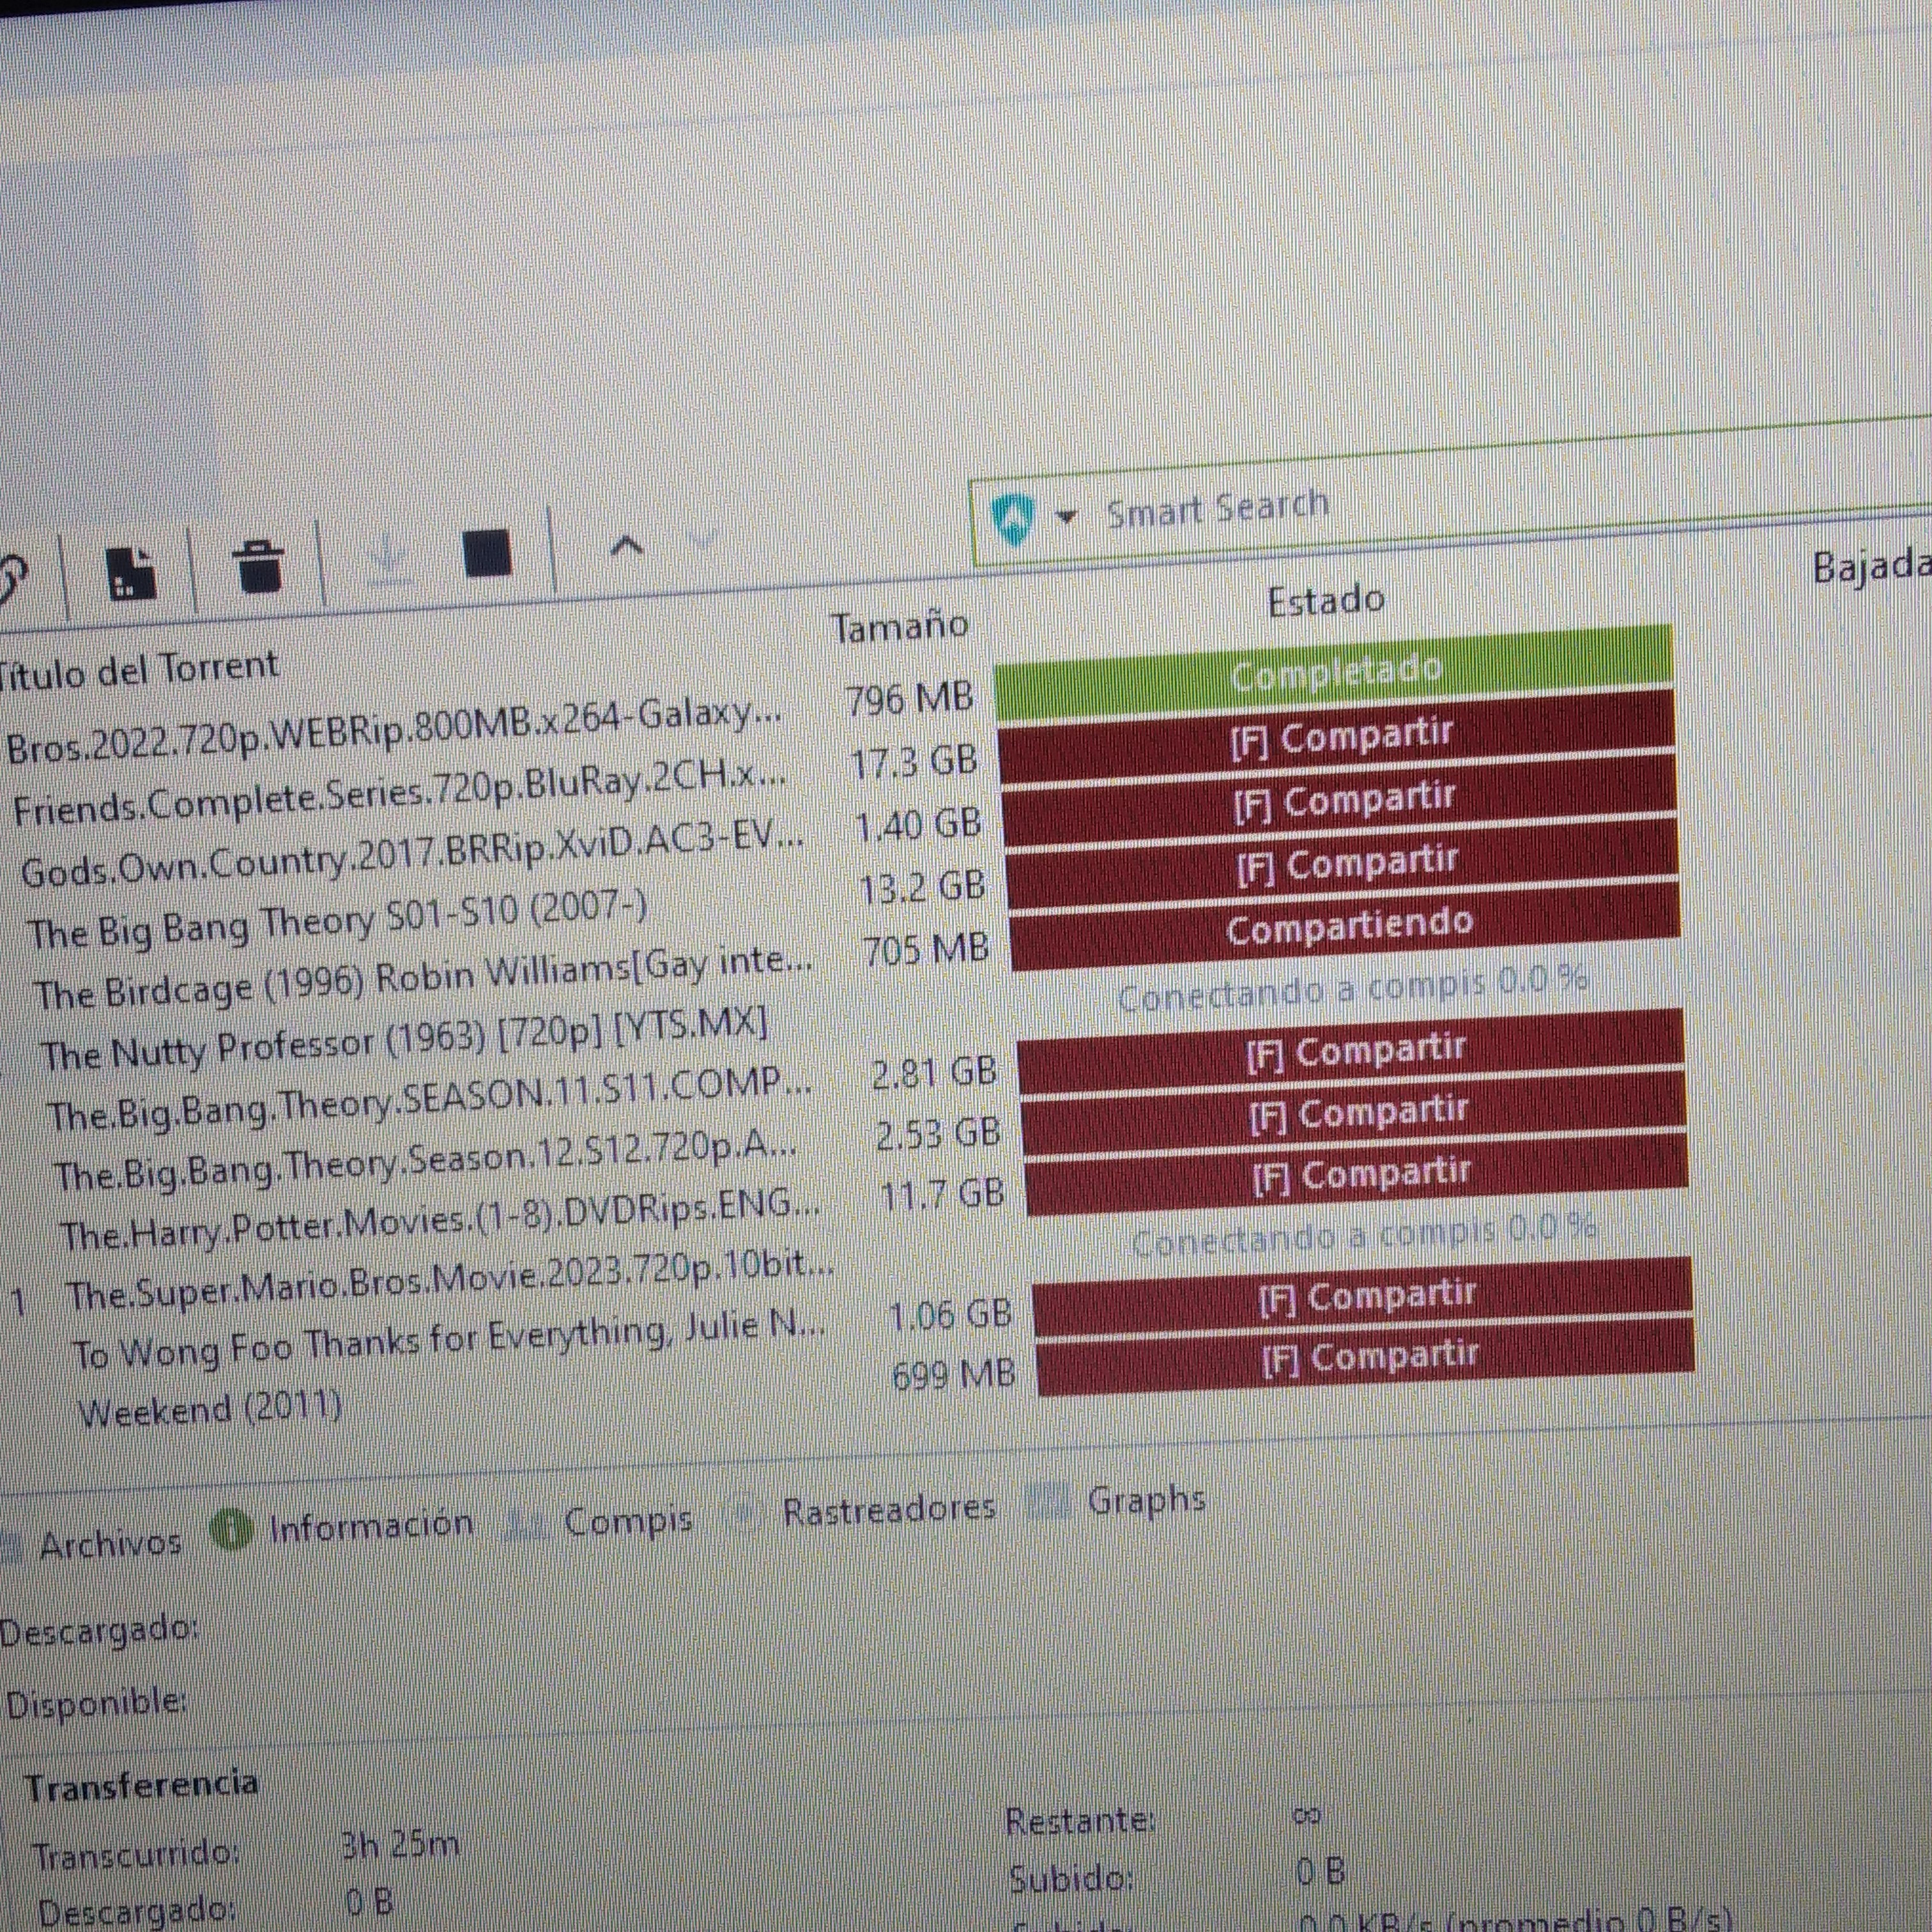1932x1932 pixels.
Task: Move torrent up in queue arrow
Action: [626, 545]
